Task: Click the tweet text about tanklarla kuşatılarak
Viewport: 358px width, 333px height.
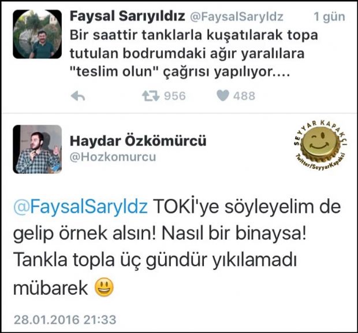Action: pyautogui.click(x=194, y=53)
